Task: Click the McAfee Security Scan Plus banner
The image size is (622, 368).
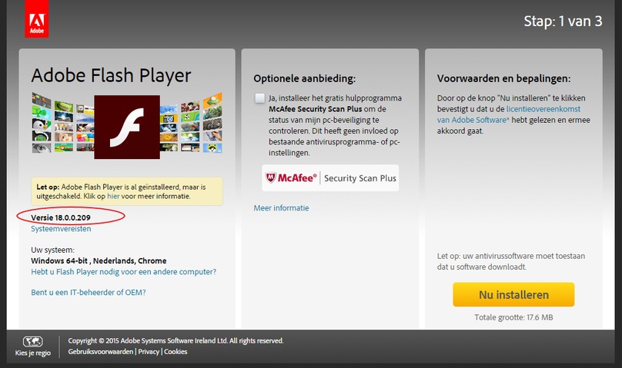Action: pyautogui.click(x=330, y=178)
